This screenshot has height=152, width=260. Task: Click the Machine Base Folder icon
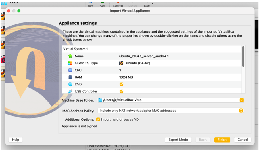pyautogui.click(x=100, y=100)
